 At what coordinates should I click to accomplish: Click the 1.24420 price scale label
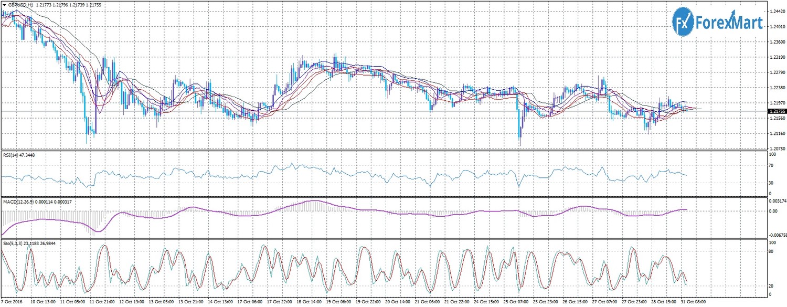point(777,10)
